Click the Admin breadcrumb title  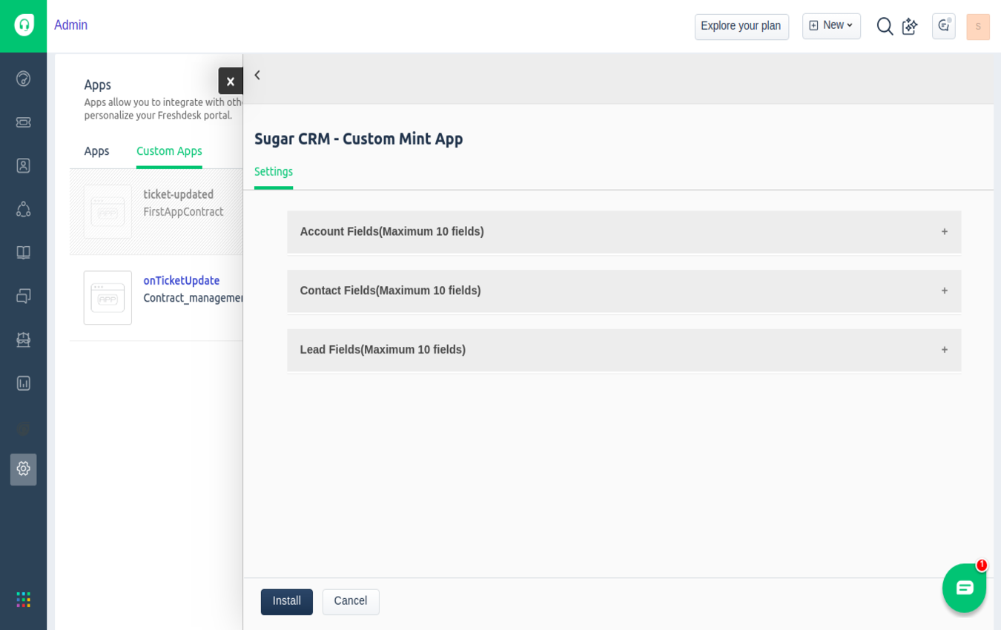click(70, 26)
